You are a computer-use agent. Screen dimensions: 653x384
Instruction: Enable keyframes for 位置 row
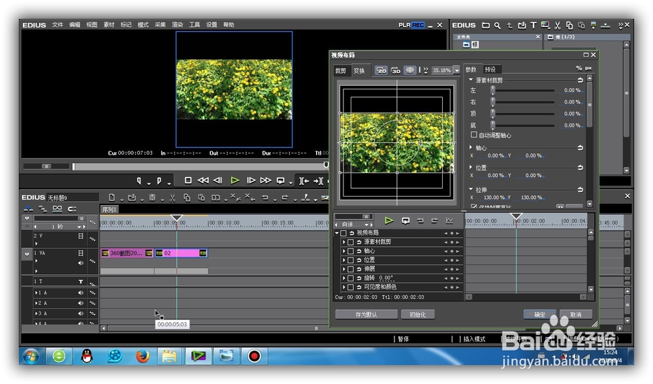point(351,260)
